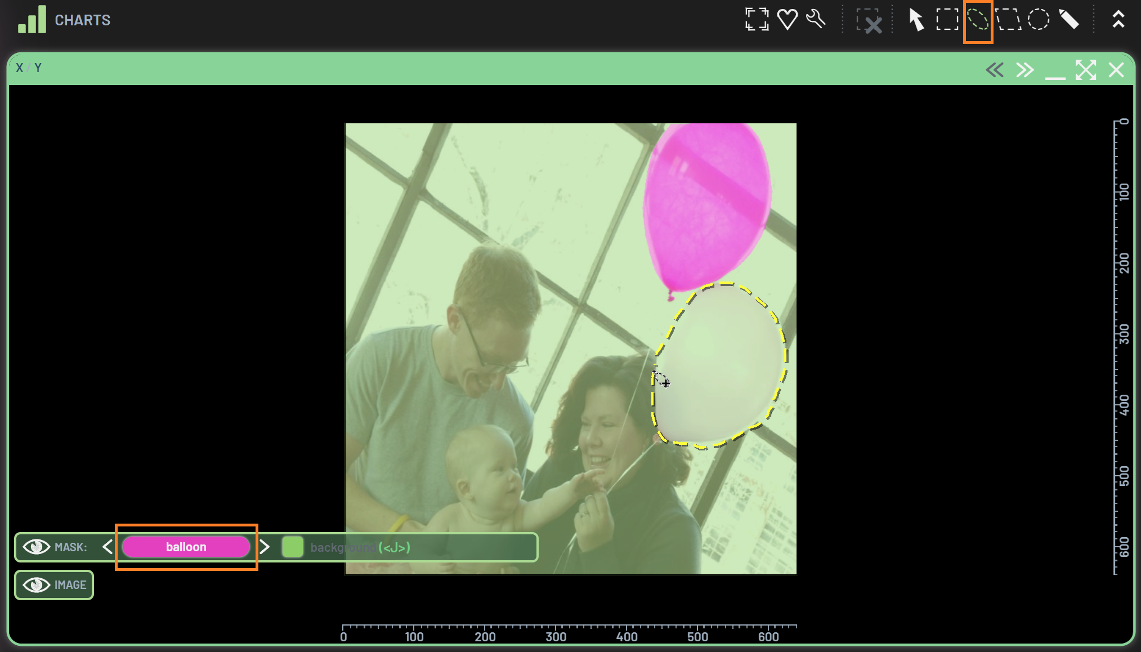Switch to next mask label
The image size is (1141, 652).
[265, 547]
